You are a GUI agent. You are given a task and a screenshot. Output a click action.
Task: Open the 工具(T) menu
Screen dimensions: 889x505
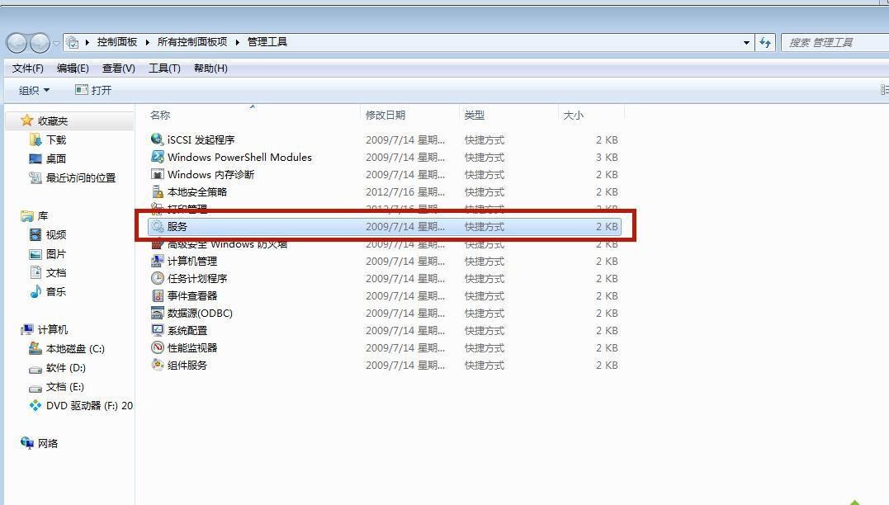(x=164, y=68)
